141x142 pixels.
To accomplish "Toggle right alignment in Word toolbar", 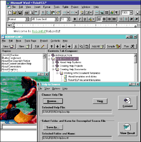I will (109, 19).
